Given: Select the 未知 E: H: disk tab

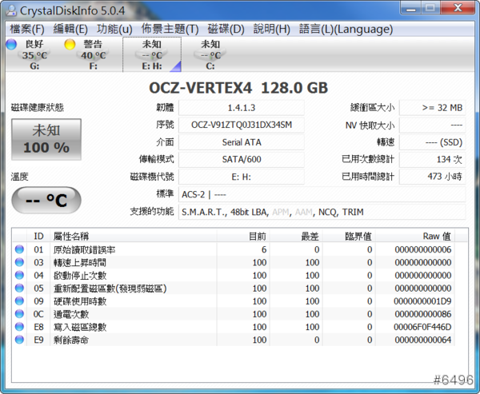Looking at the screenshot, I should click(x=151, y=54).
